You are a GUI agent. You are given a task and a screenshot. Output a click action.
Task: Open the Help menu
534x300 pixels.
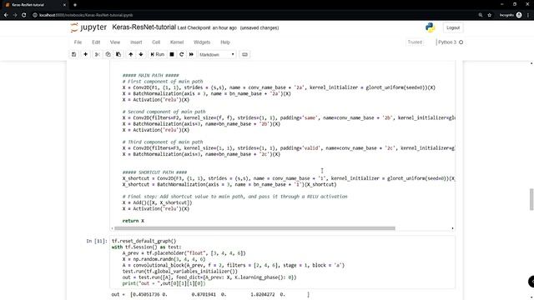coord(225,42)
